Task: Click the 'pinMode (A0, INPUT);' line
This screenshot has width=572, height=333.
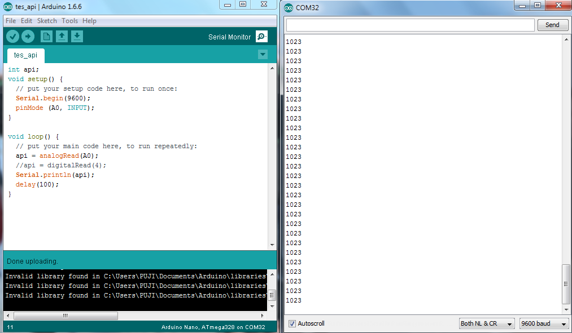Action: (x=55, y=108)
